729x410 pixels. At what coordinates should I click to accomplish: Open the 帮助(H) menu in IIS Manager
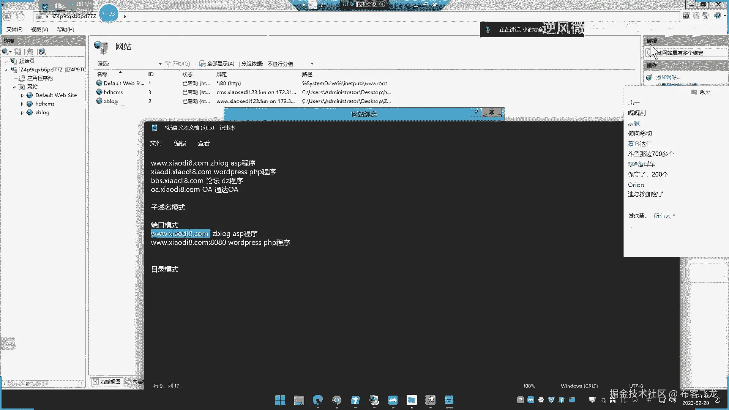(65, 29)
